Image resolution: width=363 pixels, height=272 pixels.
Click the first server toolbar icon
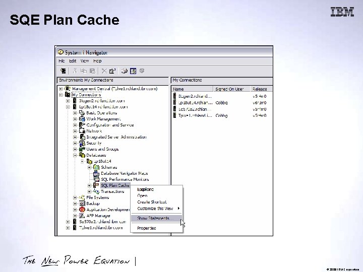63,71
